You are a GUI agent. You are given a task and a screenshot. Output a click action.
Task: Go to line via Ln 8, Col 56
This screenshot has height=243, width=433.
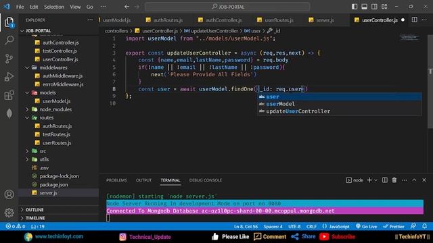point(246,227)
